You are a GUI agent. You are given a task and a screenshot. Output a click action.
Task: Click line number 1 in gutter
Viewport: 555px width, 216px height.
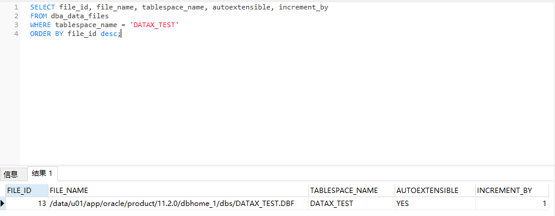click(x=17, y=7)
